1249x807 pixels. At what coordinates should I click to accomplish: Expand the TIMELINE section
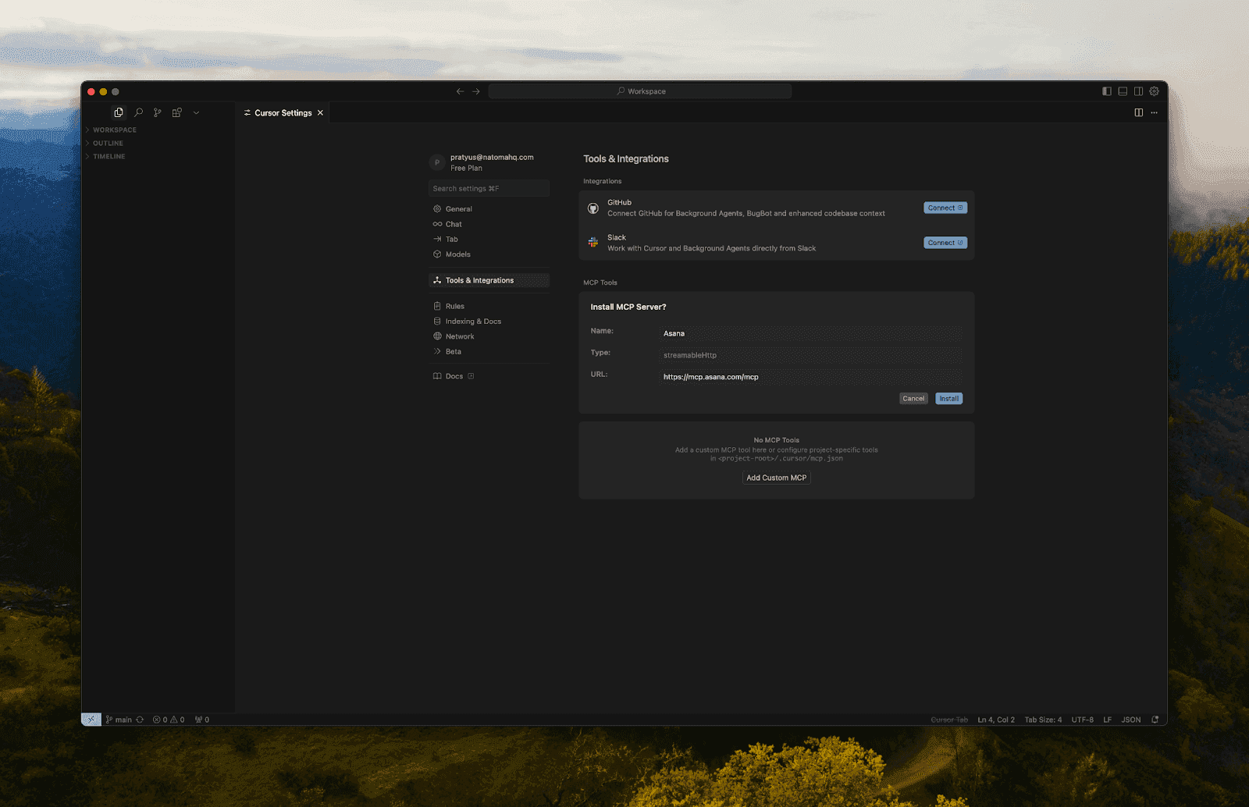(x=109, y=156)
